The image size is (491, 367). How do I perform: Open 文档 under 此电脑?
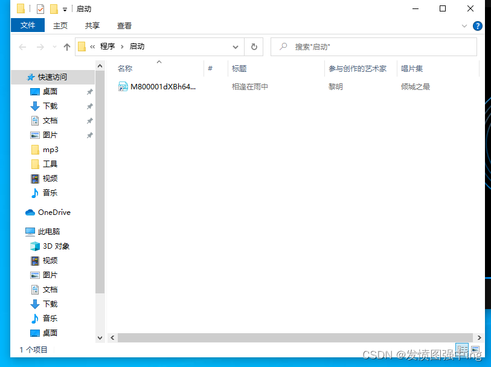(50, 289)
